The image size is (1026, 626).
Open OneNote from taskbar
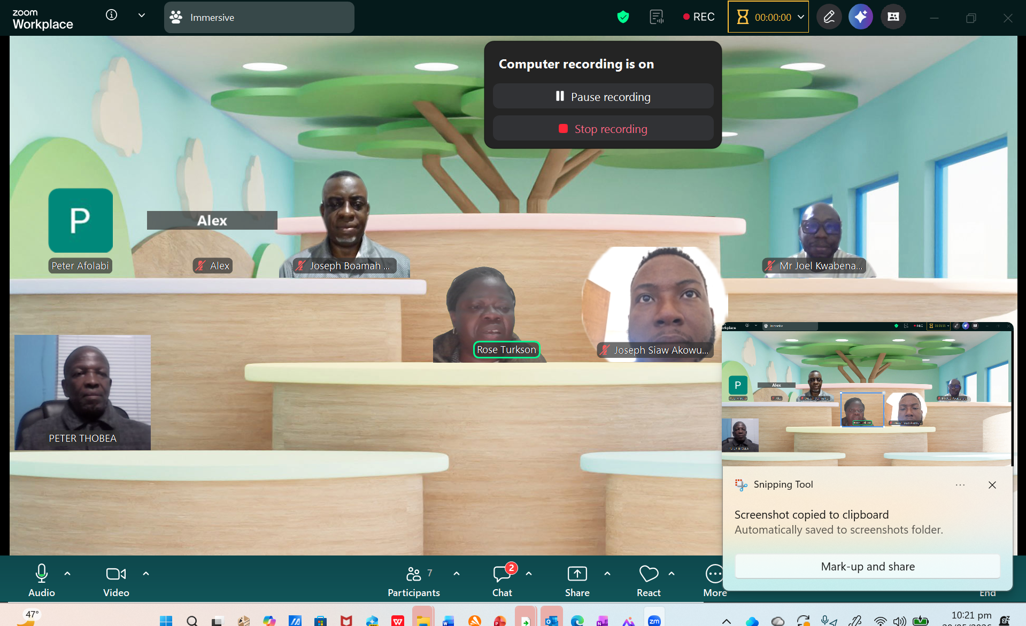(603, 620)
